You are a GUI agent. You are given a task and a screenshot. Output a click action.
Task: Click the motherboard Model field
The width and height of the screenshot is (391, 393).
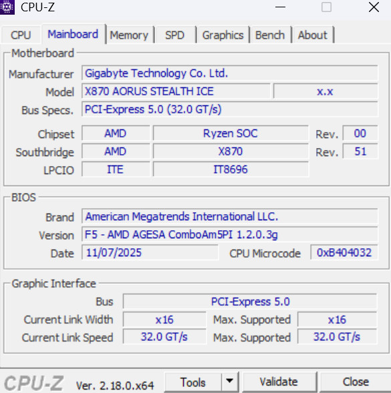click(176, 91)
